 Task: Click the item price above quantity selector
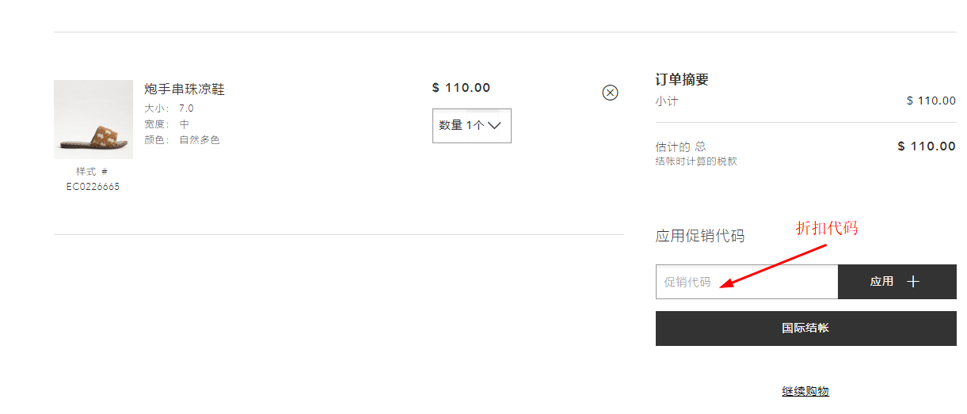[461, 88]
